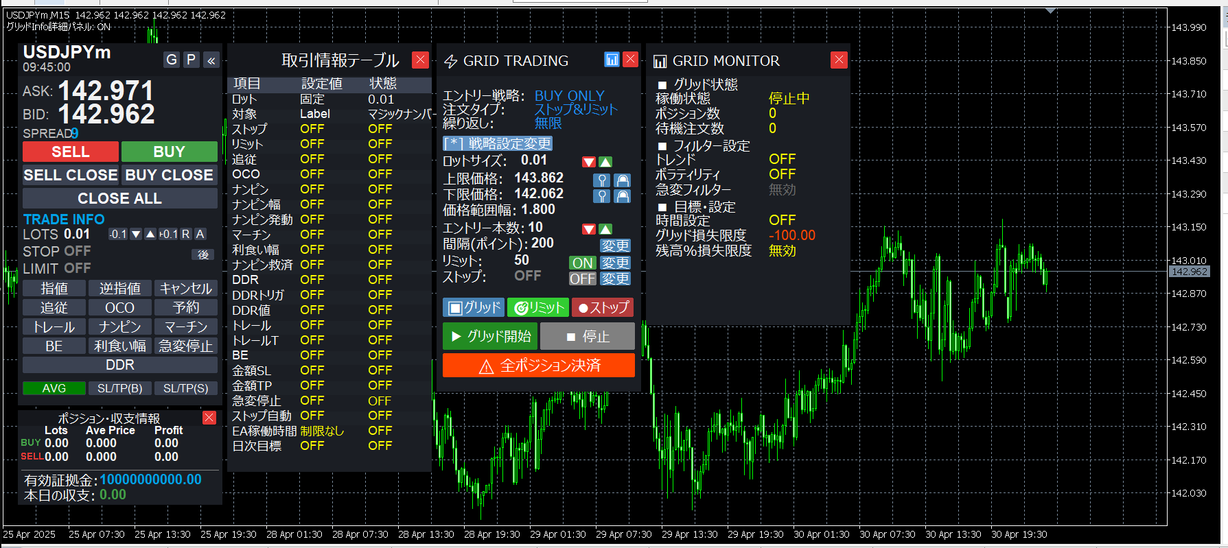Click the orange 全ポジション決済 warning button
The width and height of the screenshot is (1228, 548).
538,366
